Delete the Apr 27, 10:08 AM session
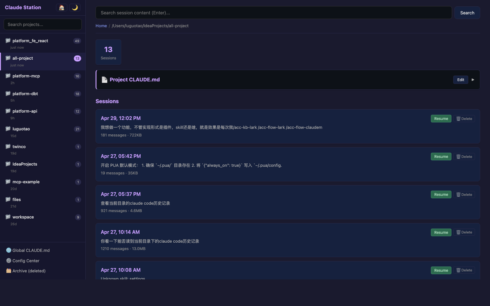The height and width of the screenshot is (306, 490). 464,270
